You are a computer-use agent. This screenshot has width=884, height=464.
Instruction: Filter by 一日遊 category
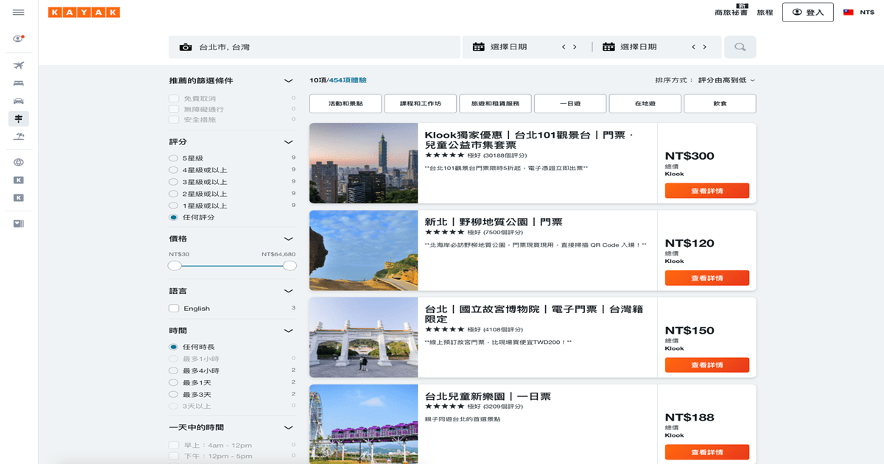(x=570, y=104)
